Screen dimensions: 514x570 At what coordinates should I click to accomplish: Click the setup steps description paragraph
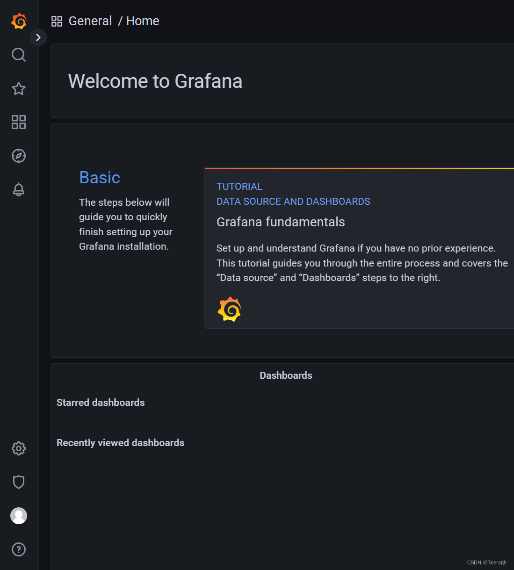(126, 224)
